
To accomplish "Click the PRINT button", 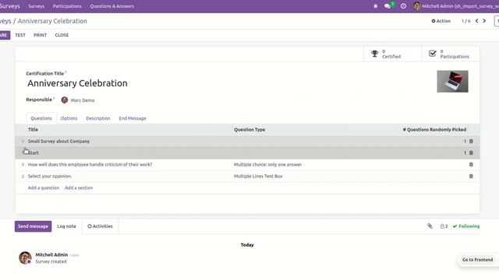I will 40,35.
